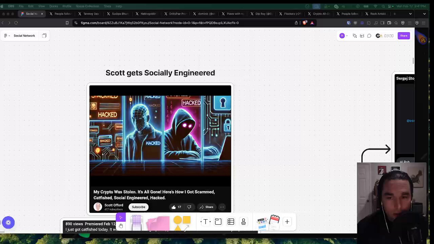Switch to the Dritidhar browser tab
Viewport: 434px width, 244px height.
click(x=175, y=14)
